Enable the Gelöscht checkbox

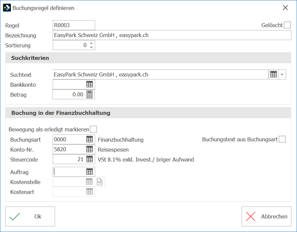point(287,25)
